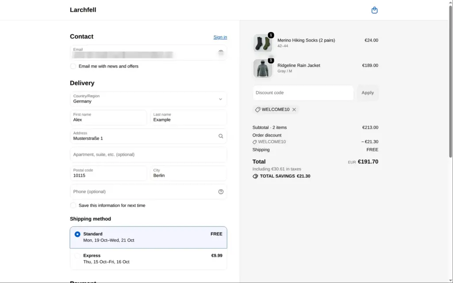Enable Email me with news and offers
This screenshot has height=283, width=453.
[73, 66]
